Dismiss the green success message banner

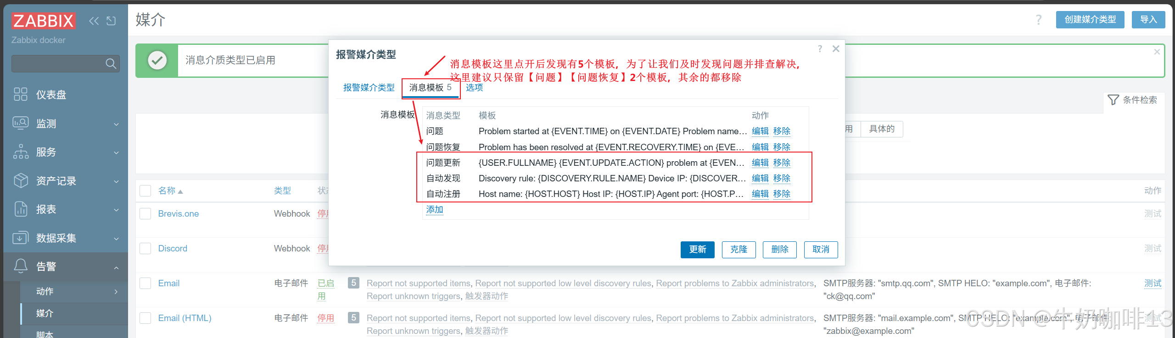pos(1157,52)
